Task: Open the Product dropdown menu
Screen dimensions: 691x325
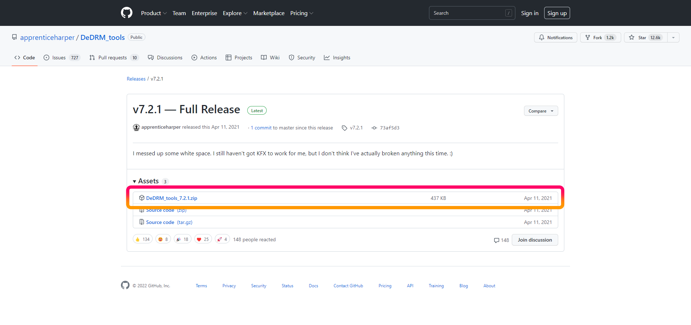Action: click(154, 13)
